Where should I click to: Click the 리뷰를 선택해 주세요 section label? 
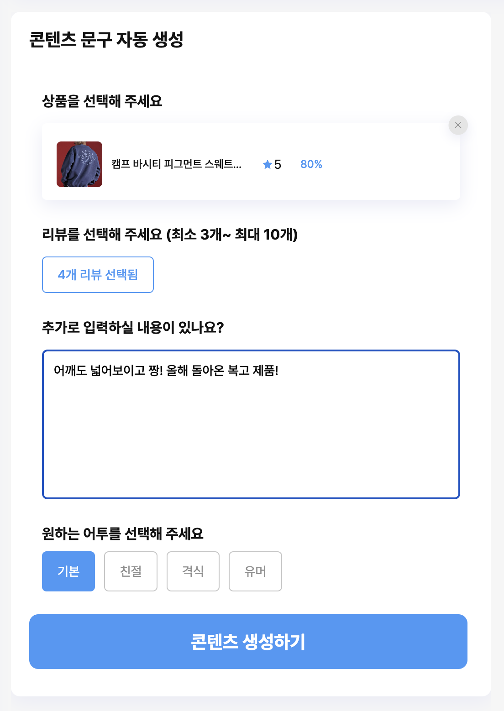(x=170, y=235)
